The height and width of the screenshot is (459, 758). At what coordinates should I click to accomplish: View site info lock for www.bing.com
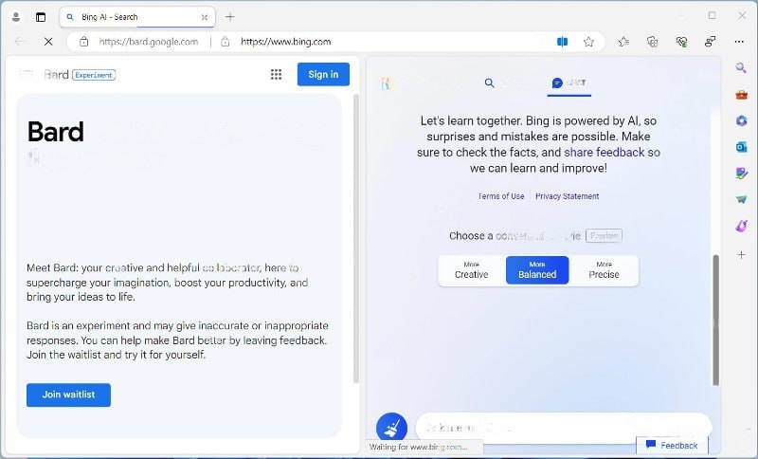click(x=226, y=42)
